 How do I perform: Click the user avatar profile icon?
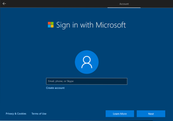[x=86, y=62]
